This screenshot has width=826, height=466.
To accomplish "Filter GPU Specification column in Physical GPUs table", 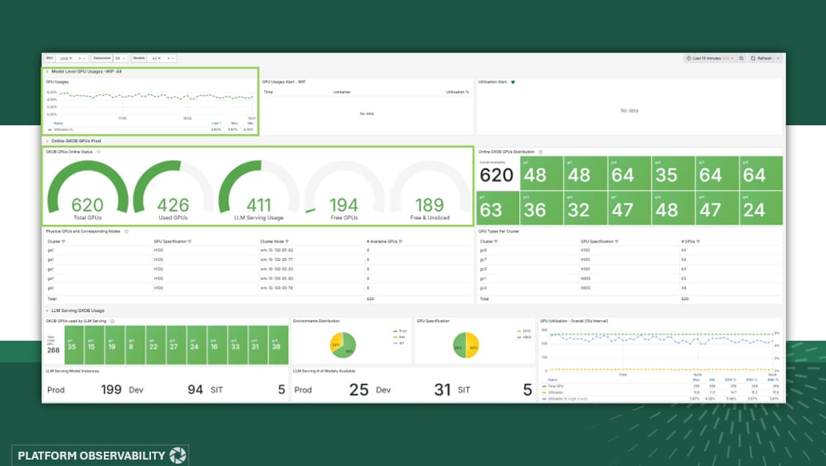I will point(189,242).
